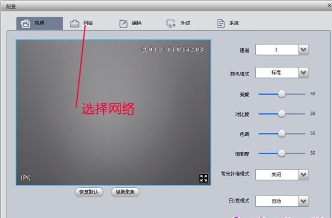Image resolution: width=332 pixels, height=218 pixels.
Task: Open the 升级 tab
Action: pos(178,24)
